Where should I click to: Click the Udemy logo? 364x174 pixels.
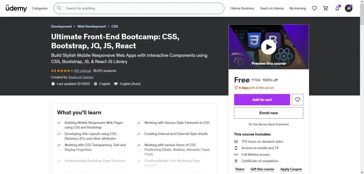point(16,8)
